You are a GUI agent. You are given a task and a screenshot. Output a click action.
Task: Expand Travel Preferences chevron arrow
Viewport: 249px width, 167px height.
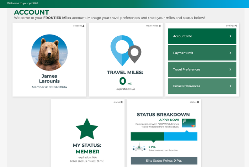tap(230, 69)
